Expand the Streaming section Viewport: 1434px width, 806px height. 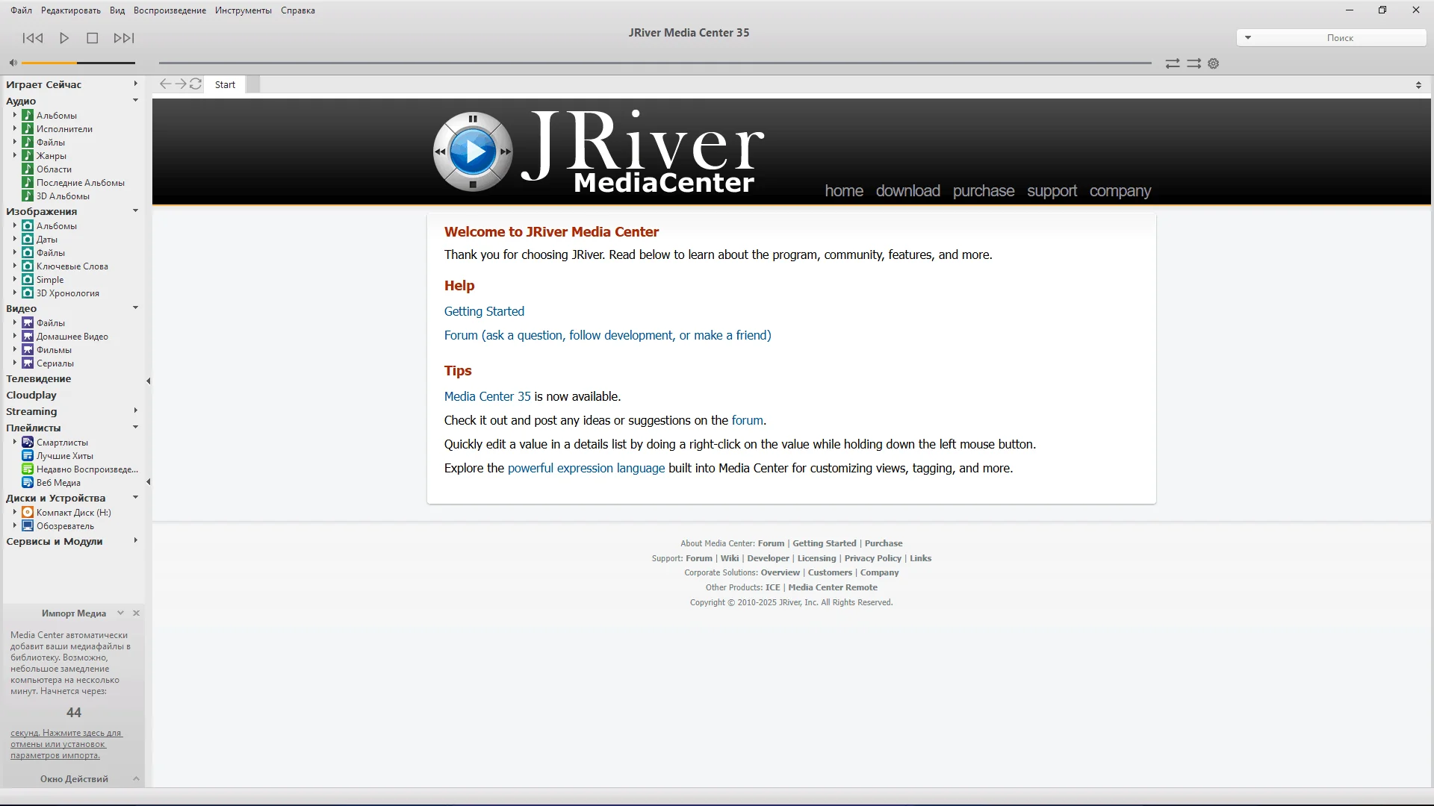[135, 410]
